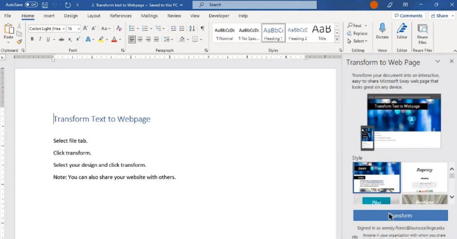Screen dimensions: 457x239
Task: Apply Subscript formatting
Action: (x=70, y=39)
